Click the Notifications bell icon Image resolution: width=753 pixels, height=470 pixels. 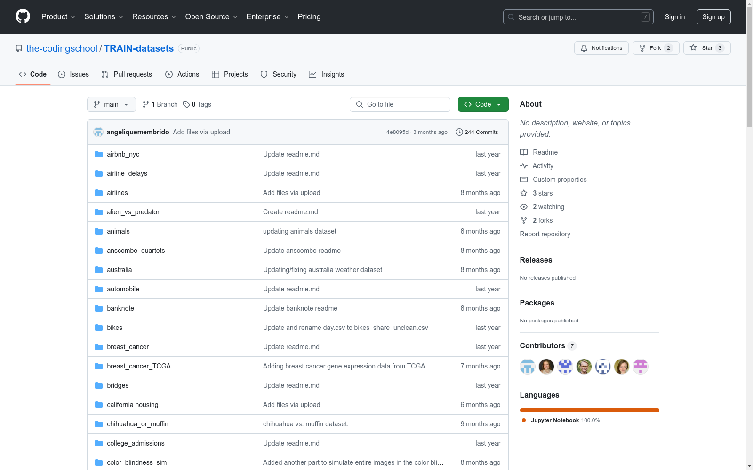584,48
